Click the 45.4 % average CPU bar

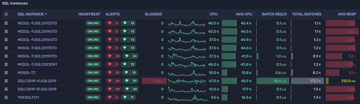click(x=229, y=23)
